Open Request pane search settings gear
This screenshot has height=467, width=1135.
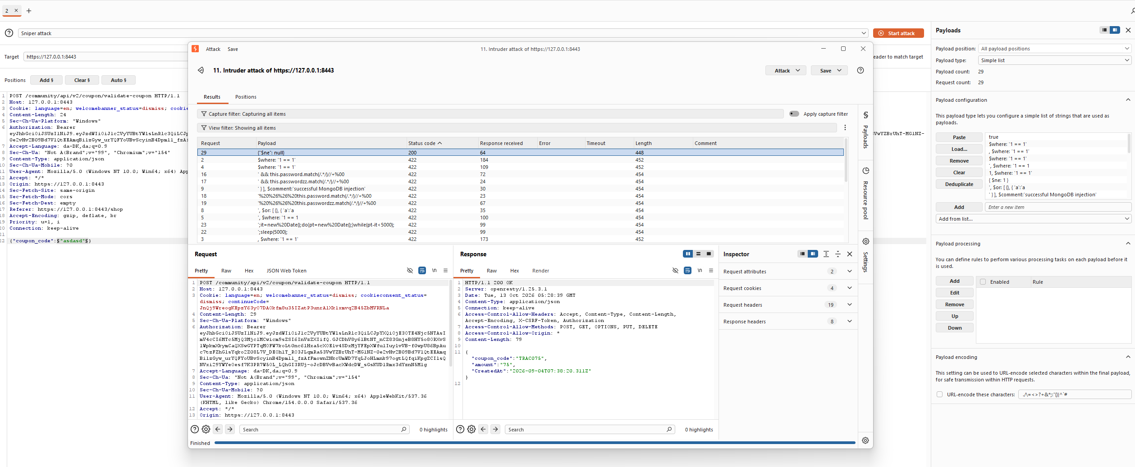coord(206,429)
